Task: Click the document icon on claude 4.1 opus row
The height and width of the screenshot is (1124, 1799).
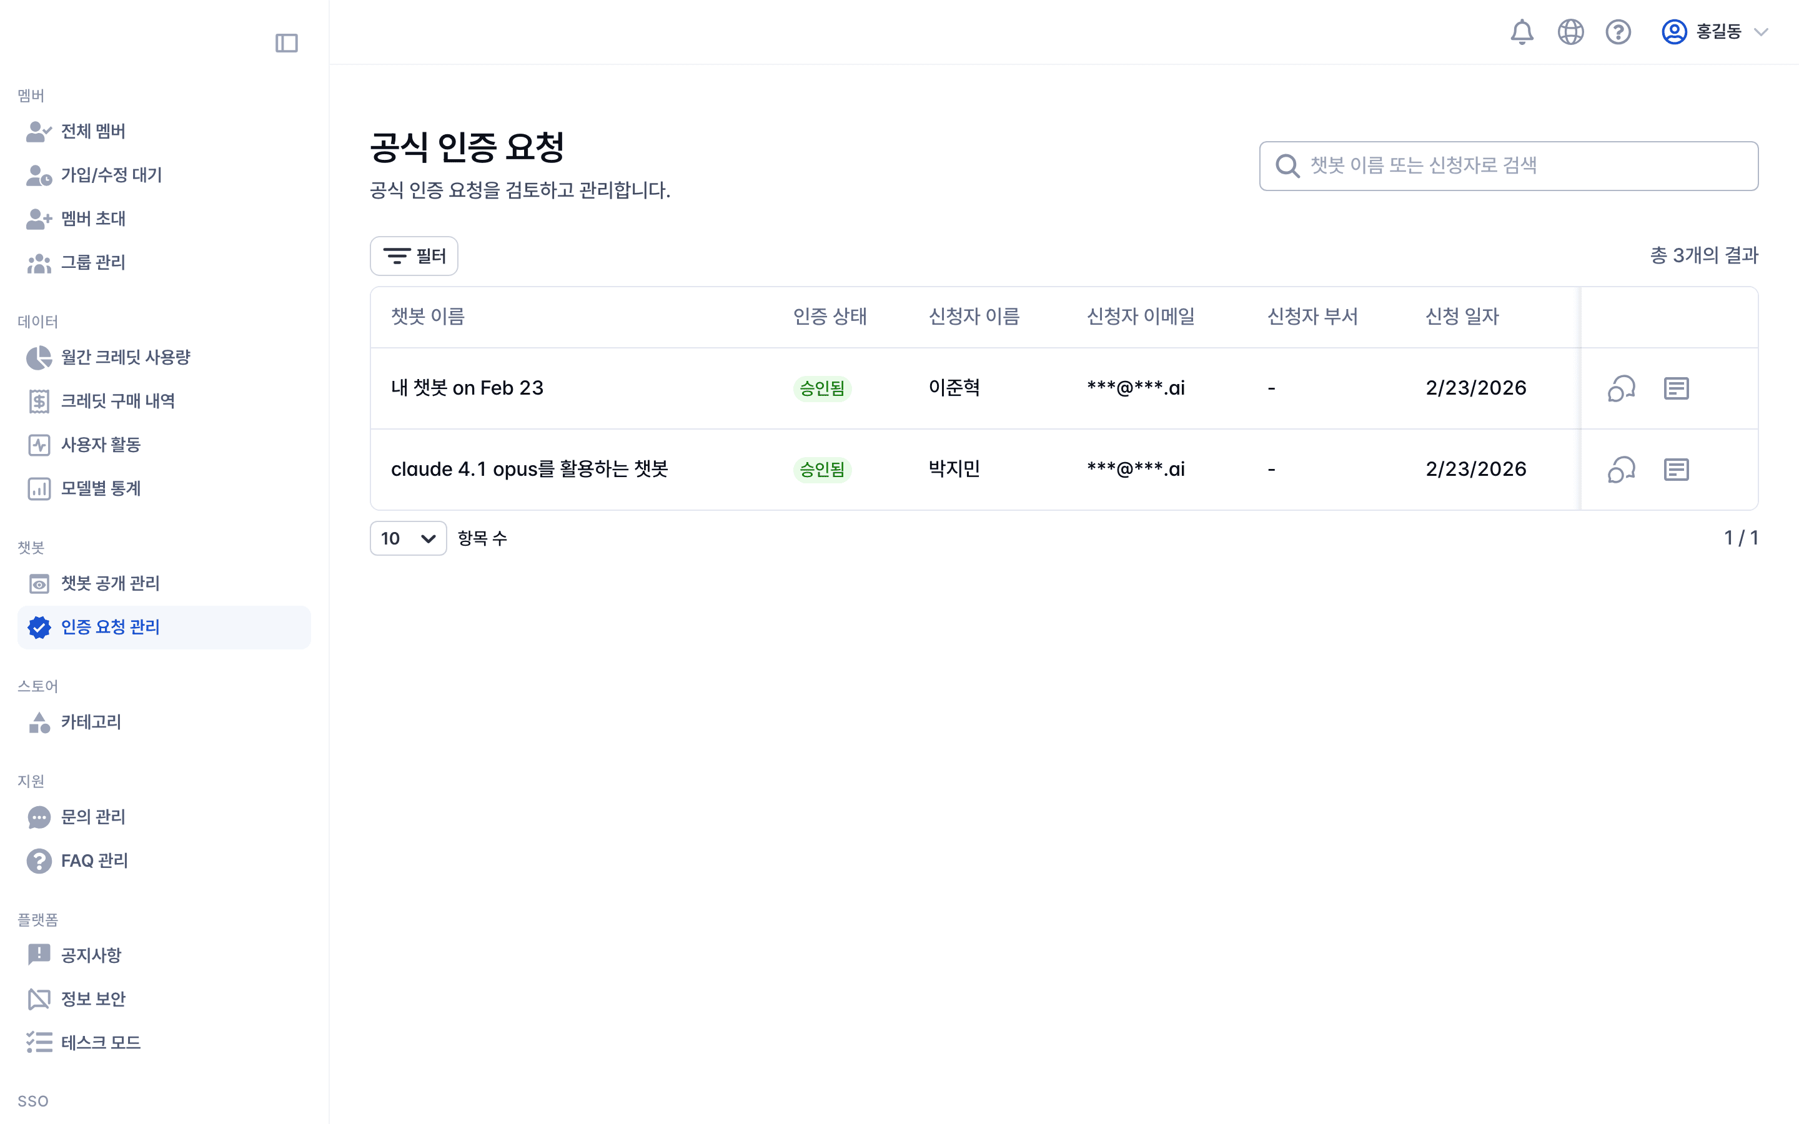Action: pyautogui.click(x=1677, y=469)
